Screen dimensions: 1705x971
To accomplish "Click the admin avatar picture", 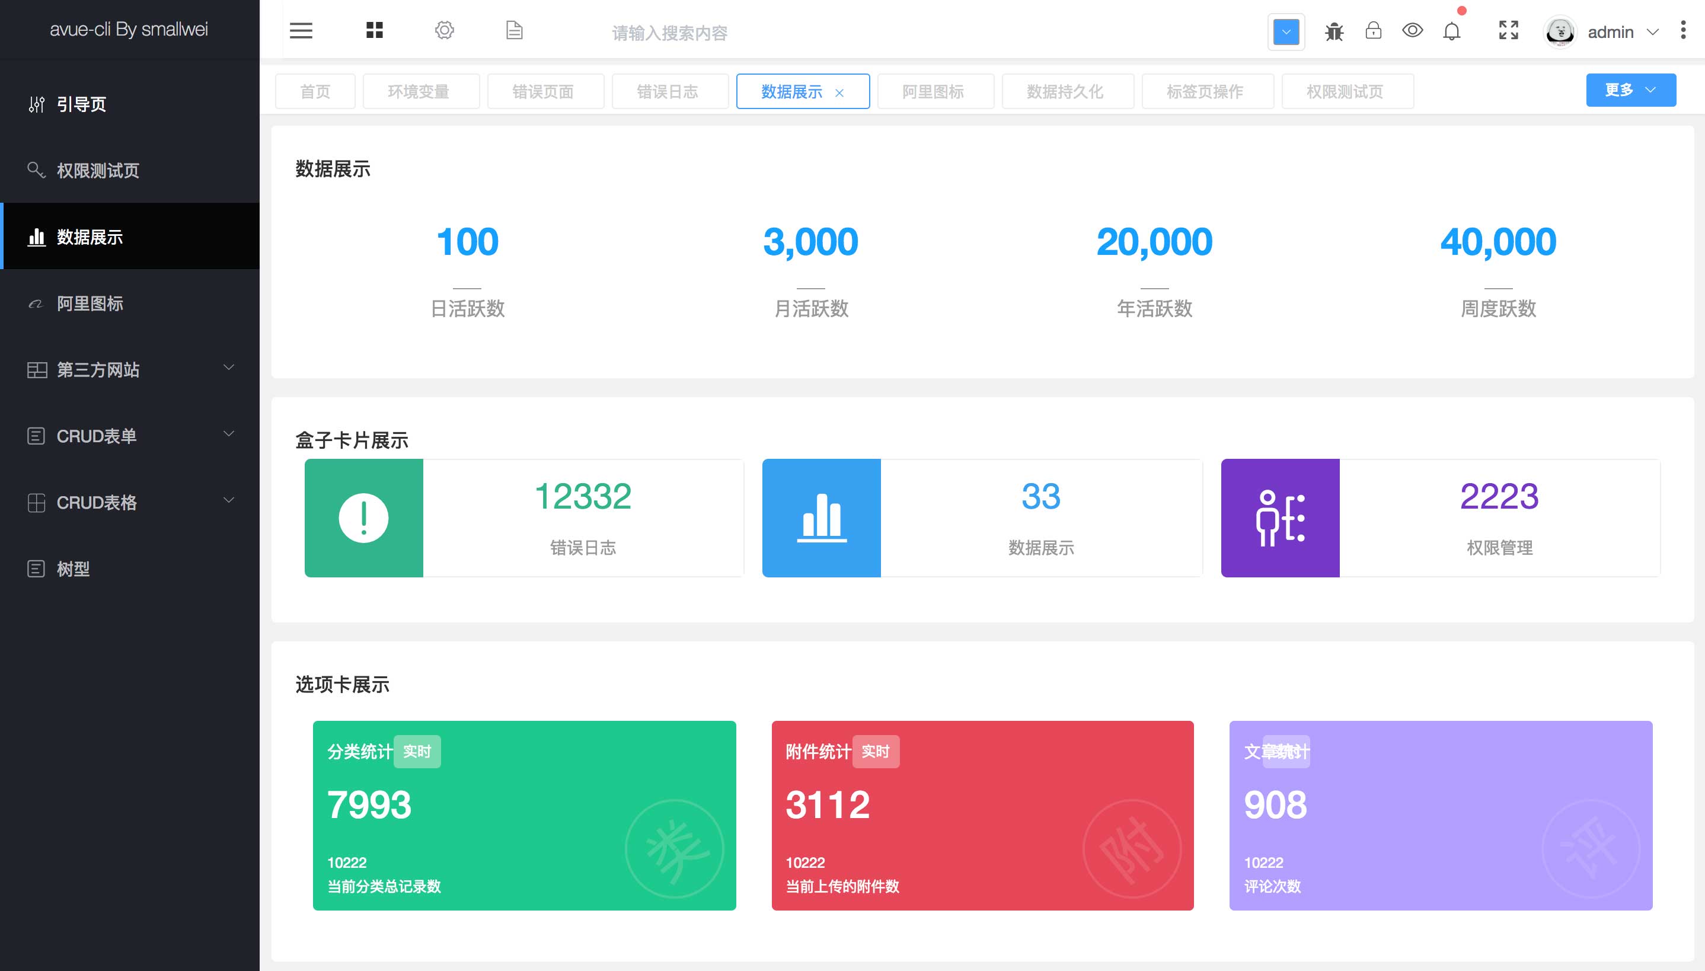I will 1560,31.
